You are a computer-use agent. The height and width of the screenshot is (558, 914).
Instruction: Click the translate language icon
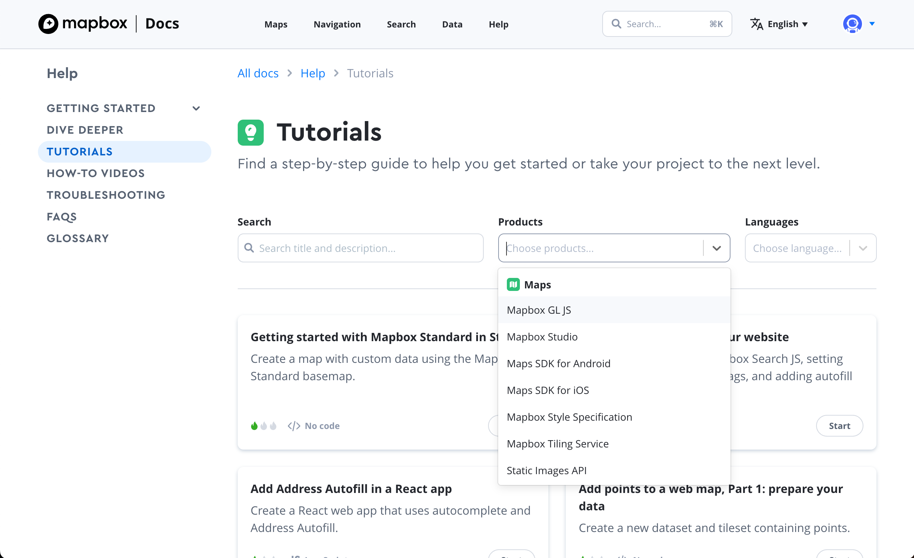(756, 24)
